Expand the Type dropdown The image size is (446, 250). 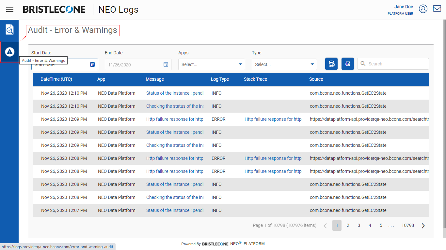pyautogui.click(x=284, y=64)
